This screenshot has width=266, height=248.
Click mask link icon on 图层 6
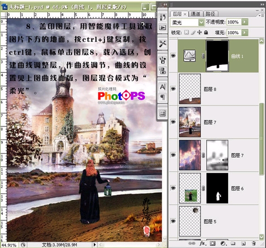[x=203, y=188]
